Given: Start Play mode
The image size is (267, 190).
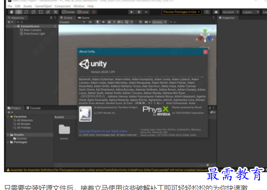Looking at the screenshot, I should pyautogui.click(x=131, y=12).
